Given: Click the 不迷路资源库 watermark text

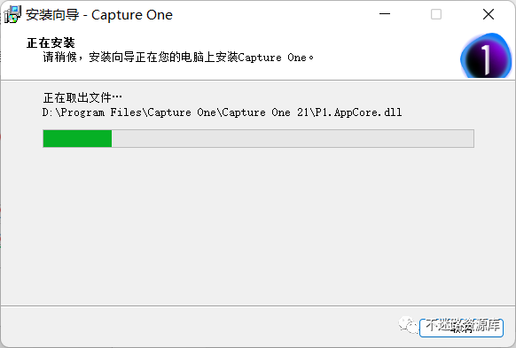Looking at the screenshot, I should coord(463,325).
